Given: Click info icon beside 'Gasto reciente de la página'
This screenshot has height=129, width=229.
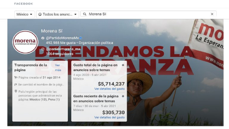Looking at the screenshot, I should click(123, 96).
